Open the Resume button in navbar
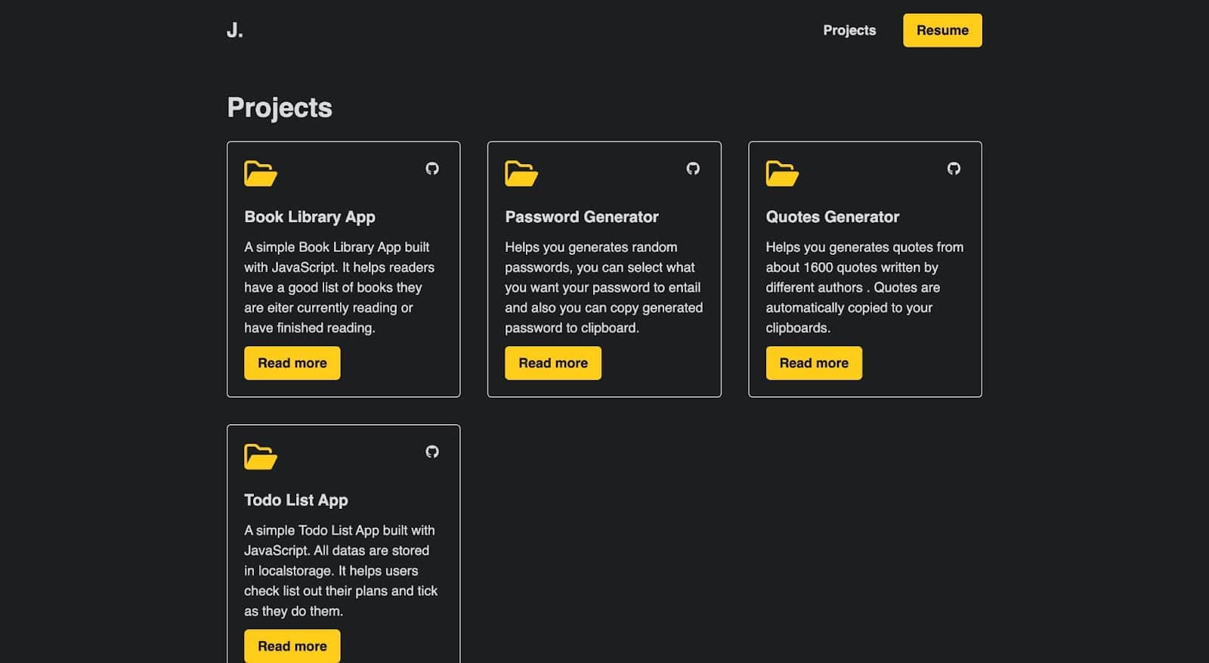Screen dimensions: 1209x663 [x=942, y=30]
